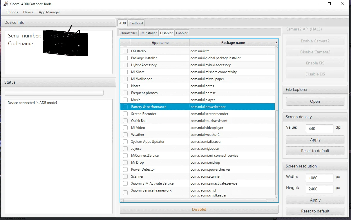The width and height of the screenshot is (351, 220).
Task: Check the System Apps Updater checkbox
Action: [x=125, y=142]
